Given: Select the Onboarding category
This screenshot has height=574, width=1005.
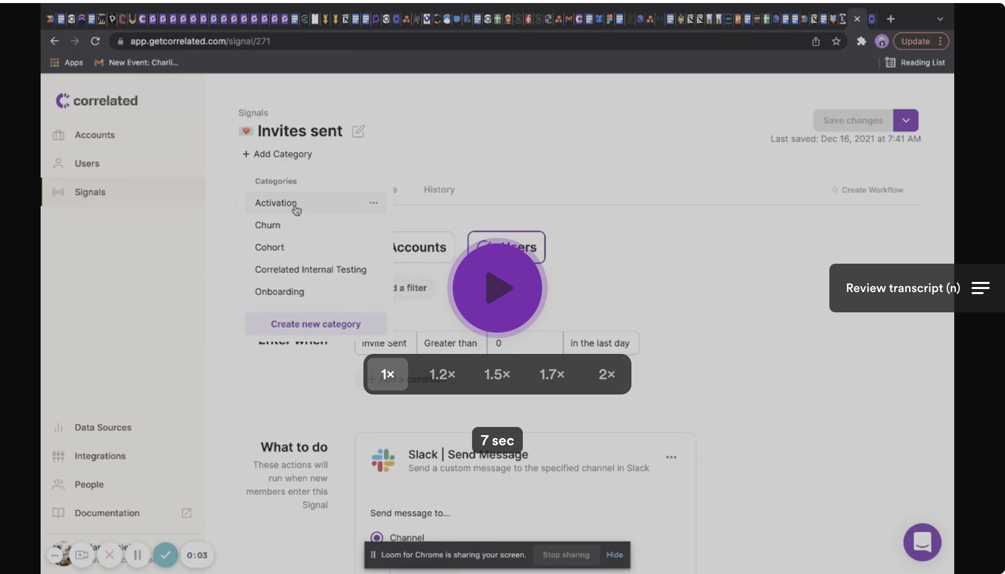Looking at the screenshot, I should (x=280, y=292).
